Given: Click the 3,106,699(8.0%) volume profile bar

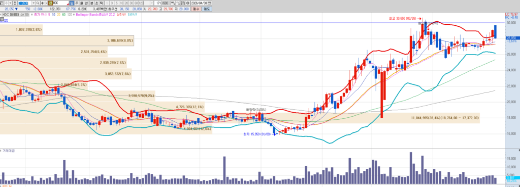Looking at the screenshot, I should 67,40.
